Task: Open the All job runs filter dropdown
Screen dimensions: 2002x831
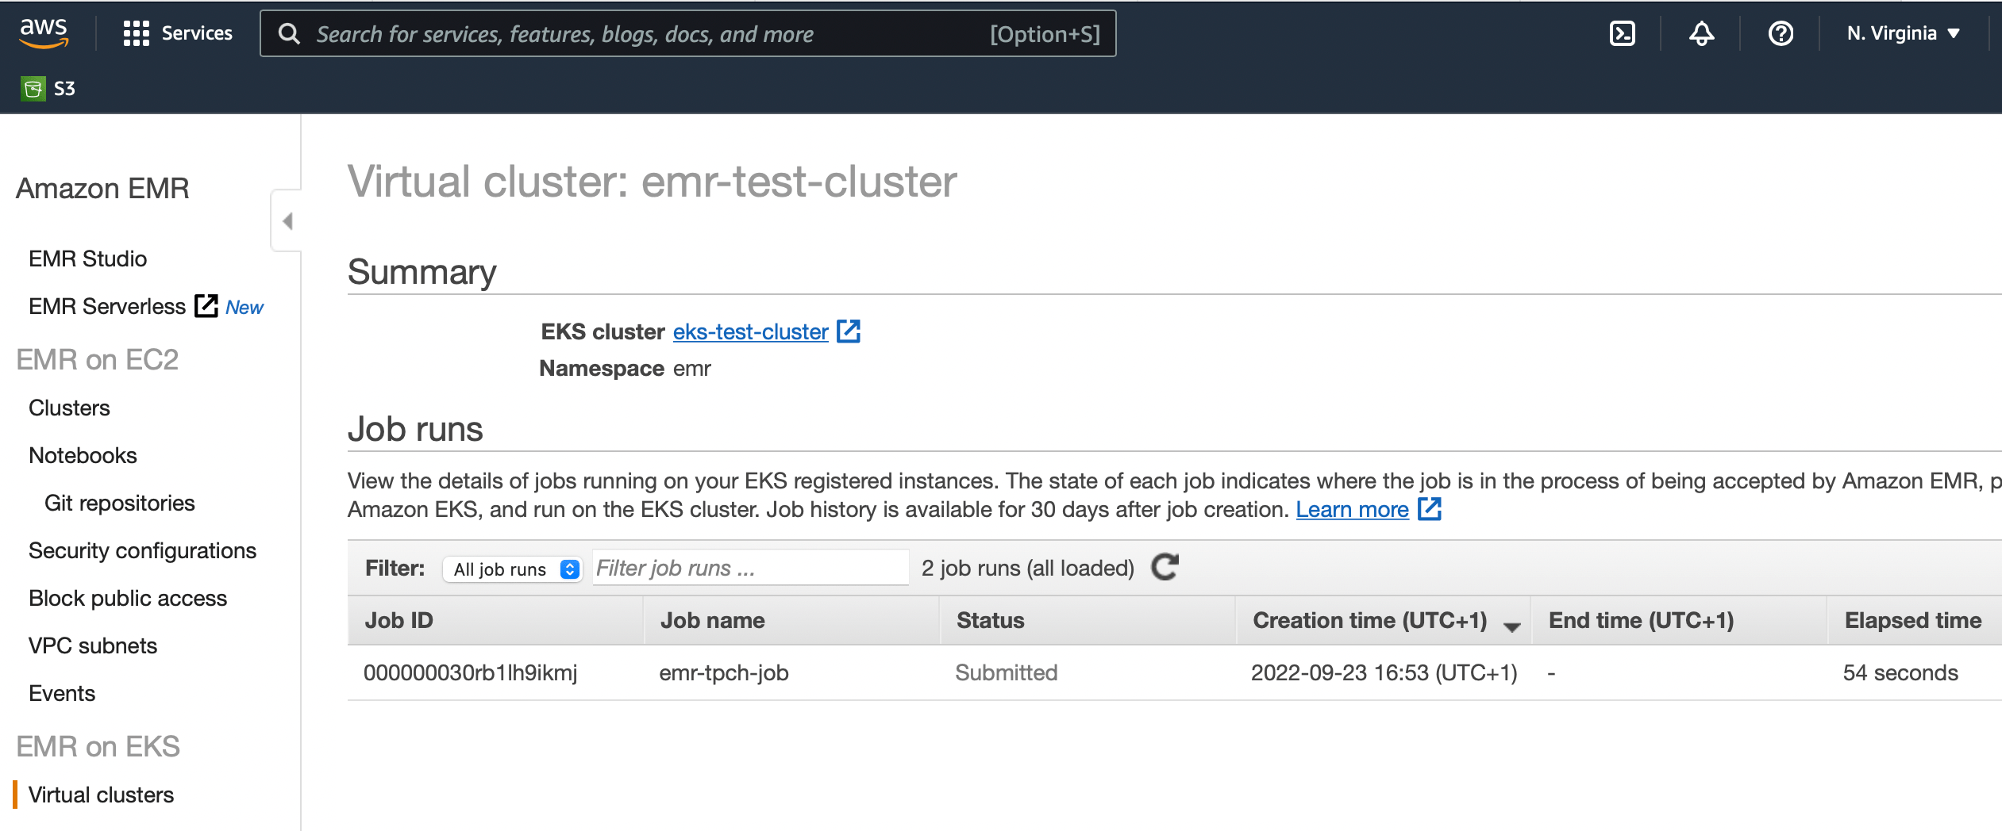Action: (x=513, y=569)
